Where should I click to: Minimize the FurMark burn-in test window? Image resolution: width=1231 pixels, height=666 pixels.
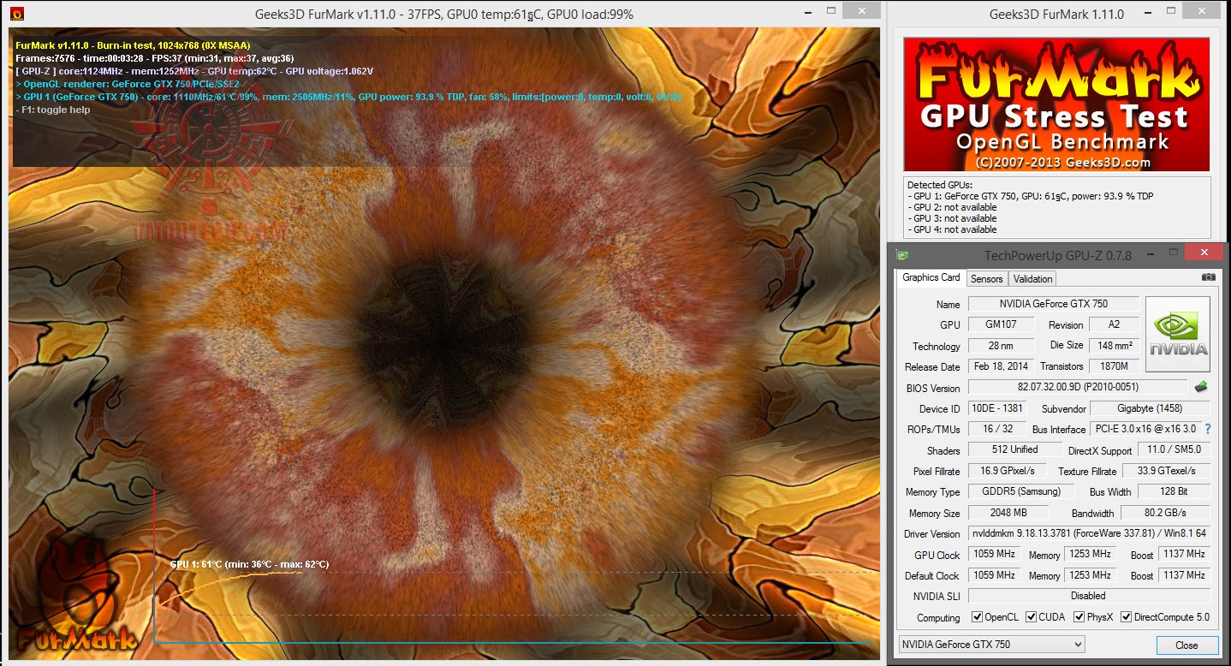(x=809, y=12)
